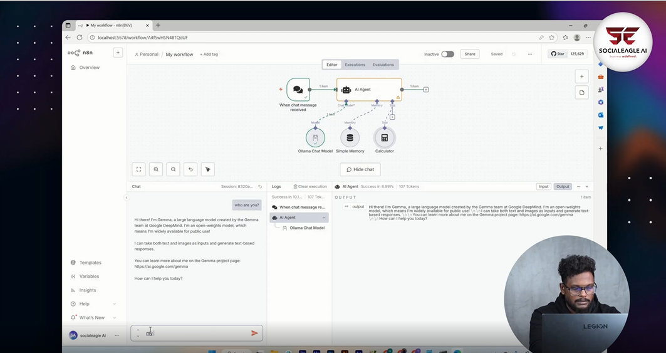Select Output view in the AI Agent panel
666x353 pixels.
[563, 186]
